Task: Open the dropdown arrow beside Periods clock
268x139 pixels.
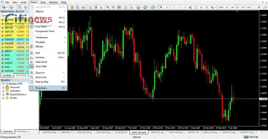Action: point(148,7)
